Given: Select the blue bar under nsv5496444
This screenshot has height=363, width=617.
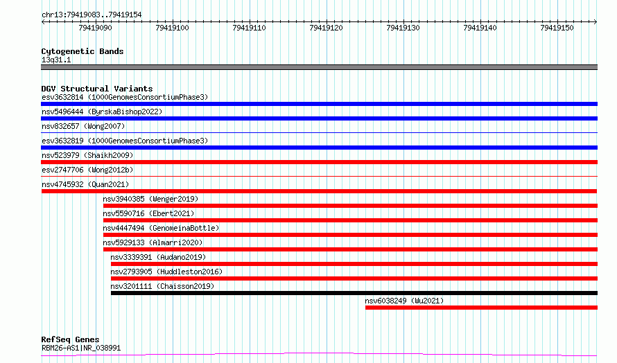Looking at the screenshot, I should pos(319,118).
